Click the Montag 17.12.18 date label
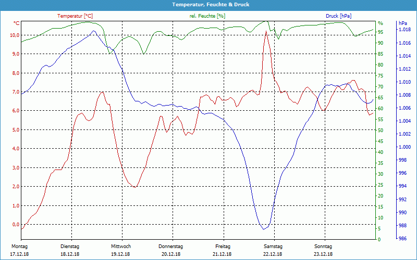This screenshot has height=260, width=417. (x=19, y=250)
